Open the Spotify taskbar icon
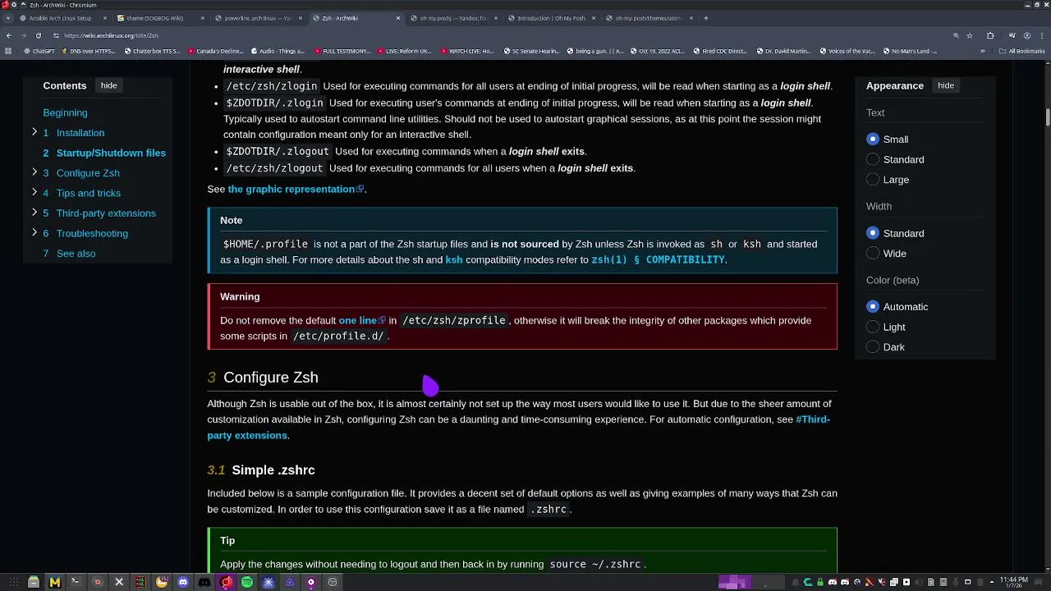 click(x=247, y=582)
